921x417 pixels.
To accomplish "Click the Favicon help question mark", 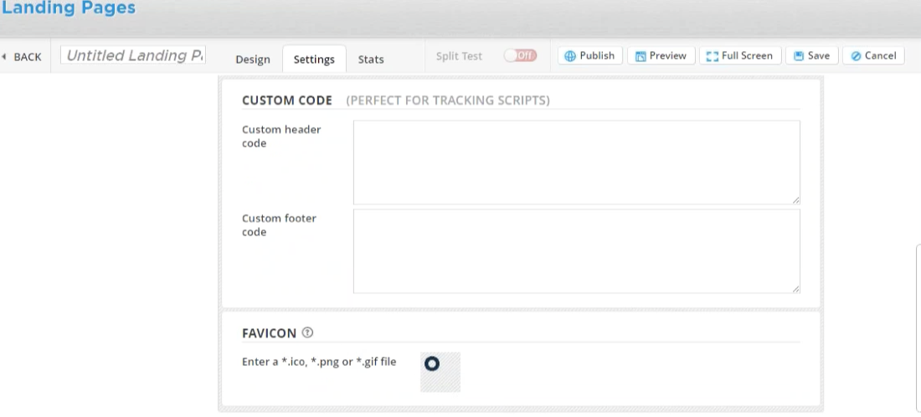I will [x=307, y=332].
